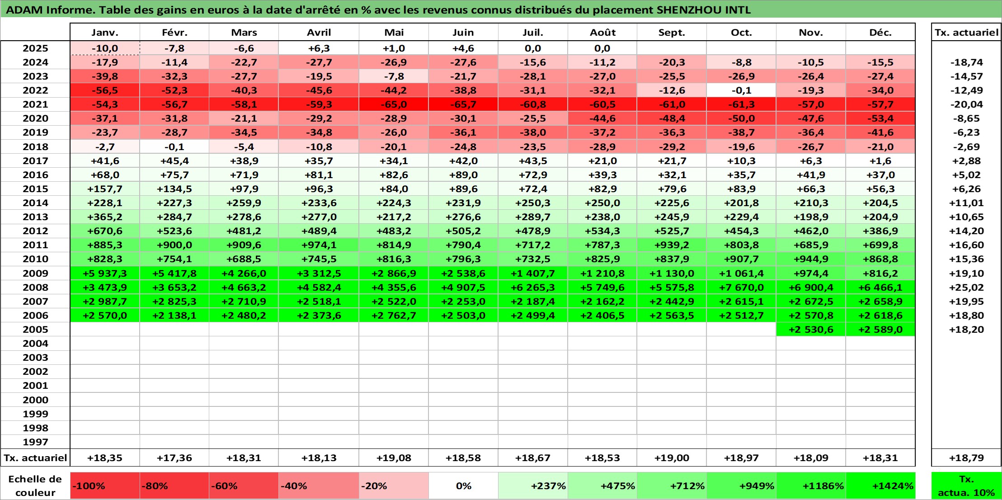
Task: Select the cell showing +2 530,6
Action: point(811,330)
